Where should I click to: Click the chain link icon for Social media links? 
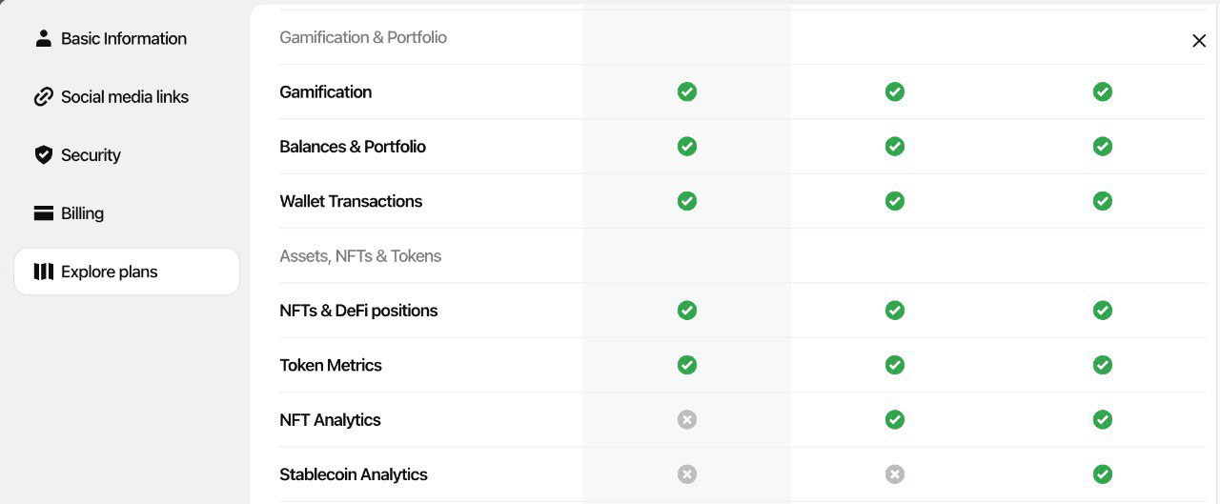coord(43,97)
